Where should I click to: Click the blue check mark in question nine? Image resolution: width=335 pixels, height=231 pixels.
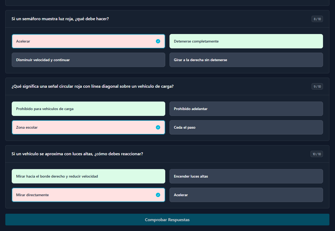pos(158,127)
